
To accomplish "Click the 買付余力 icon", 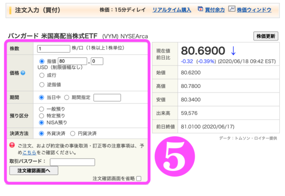I will pos(200,9).
